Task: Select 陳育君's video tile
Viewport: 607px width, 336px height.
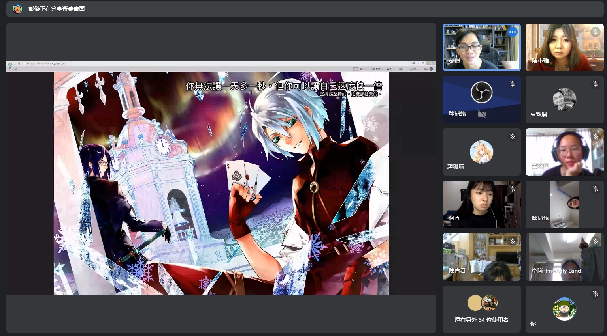Action: pyautogui.click(x=482, y=257)
